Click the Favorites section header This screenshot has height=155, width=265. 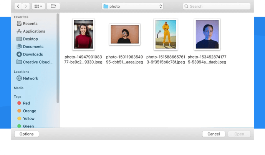coord(21,17)
